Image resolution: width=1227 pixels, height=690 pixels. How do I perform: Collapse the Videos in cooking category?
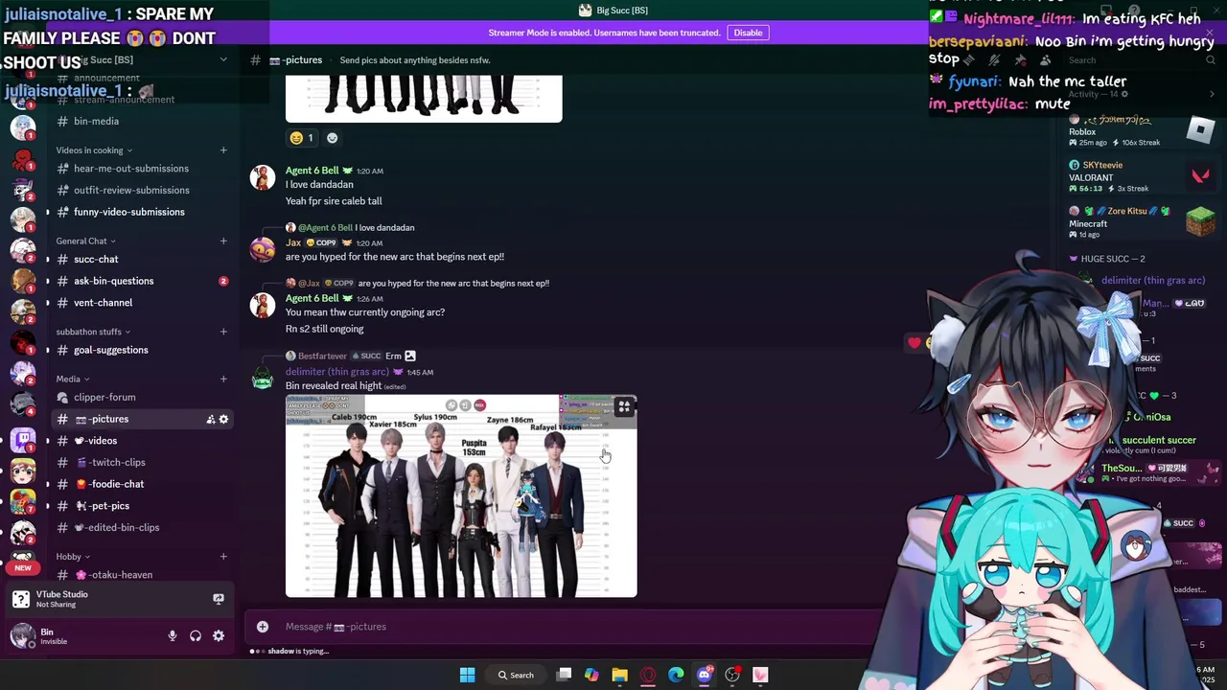(94, 150)
